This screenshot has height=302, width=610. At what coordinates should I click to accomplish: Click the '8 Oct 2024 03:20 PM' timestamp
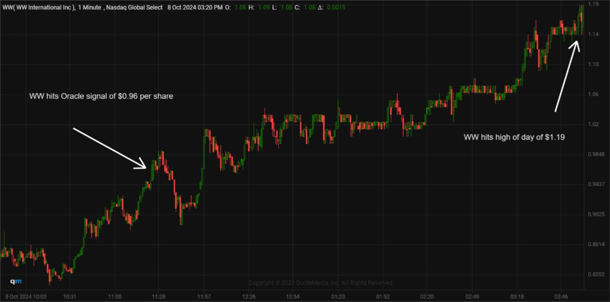[x=194, y=8]
